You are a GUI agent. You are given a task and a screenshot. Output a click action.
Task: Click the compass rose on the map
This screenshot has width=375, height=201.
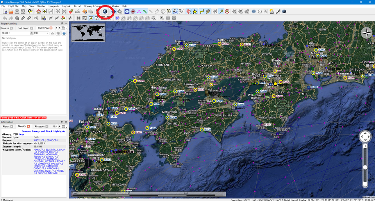tap(366, 33)
